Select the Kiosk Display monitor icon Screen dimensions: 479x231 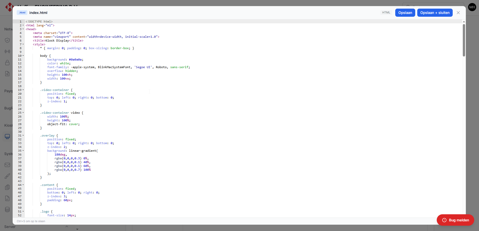pyautogui.click(x=7, y=136)
